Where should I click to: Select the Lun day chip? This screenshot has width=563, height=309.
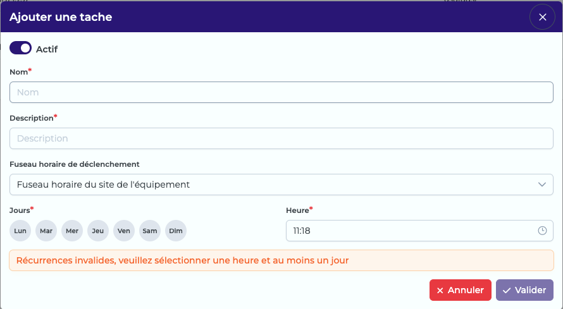coord(20,231)
